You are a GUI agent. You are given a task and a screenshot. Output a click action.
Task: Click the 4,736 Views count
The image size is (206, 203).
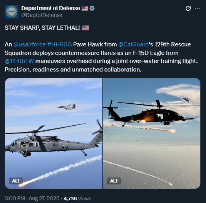77,198
